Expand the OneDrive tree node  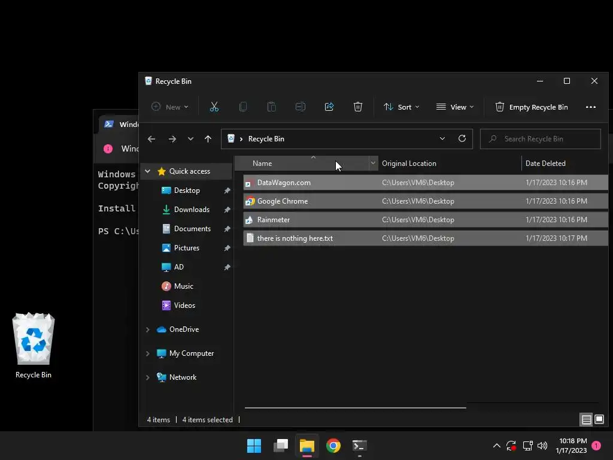[148, 330]
